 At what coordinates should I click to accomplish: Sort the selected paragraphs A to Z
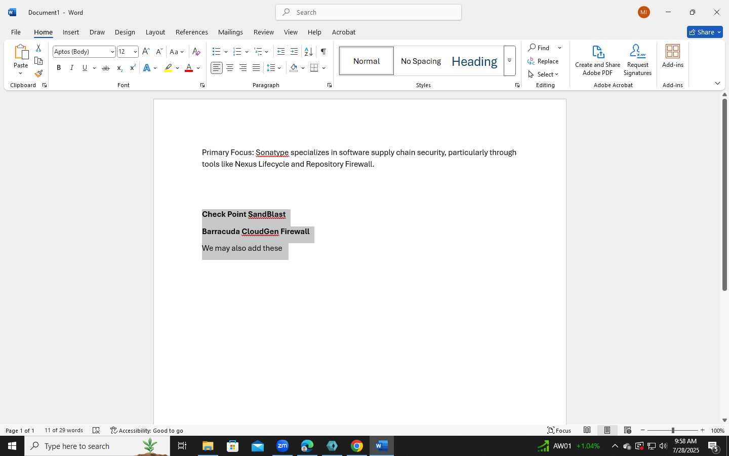point(308,52)
